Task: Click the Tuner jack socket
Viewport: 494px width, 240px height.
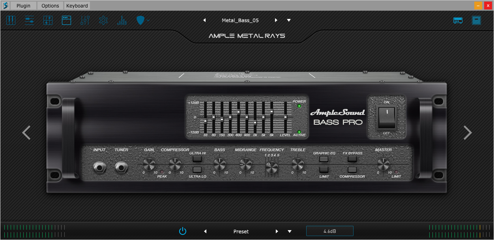Action: (121, 168)
